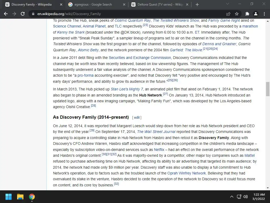This screenshot has height=203, width=270.
Task: Open Windows Start menu
Action: [8, 197]
